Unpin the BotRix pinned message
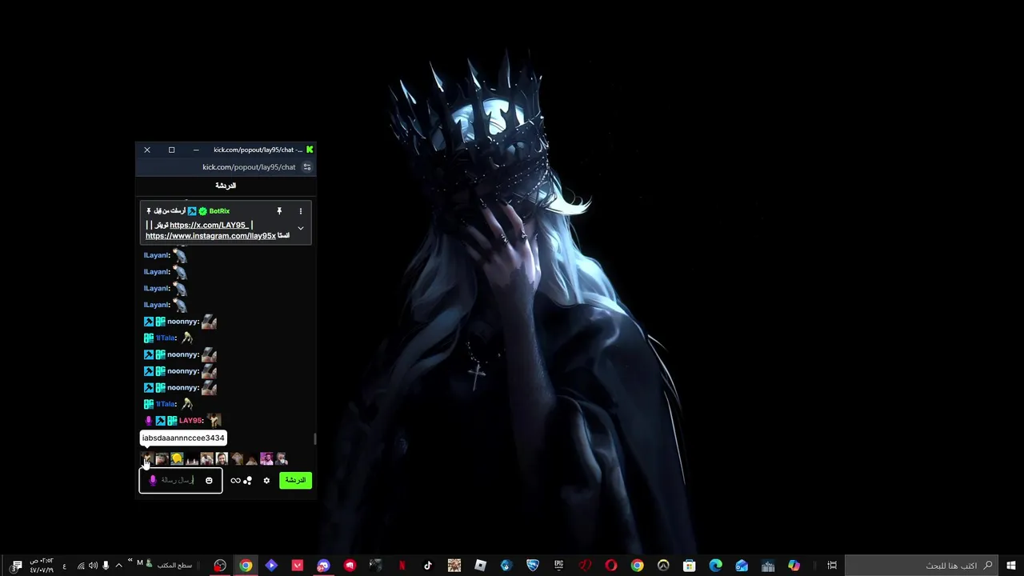The height and width of the screenshot is (576, 1024). (279, 211)
